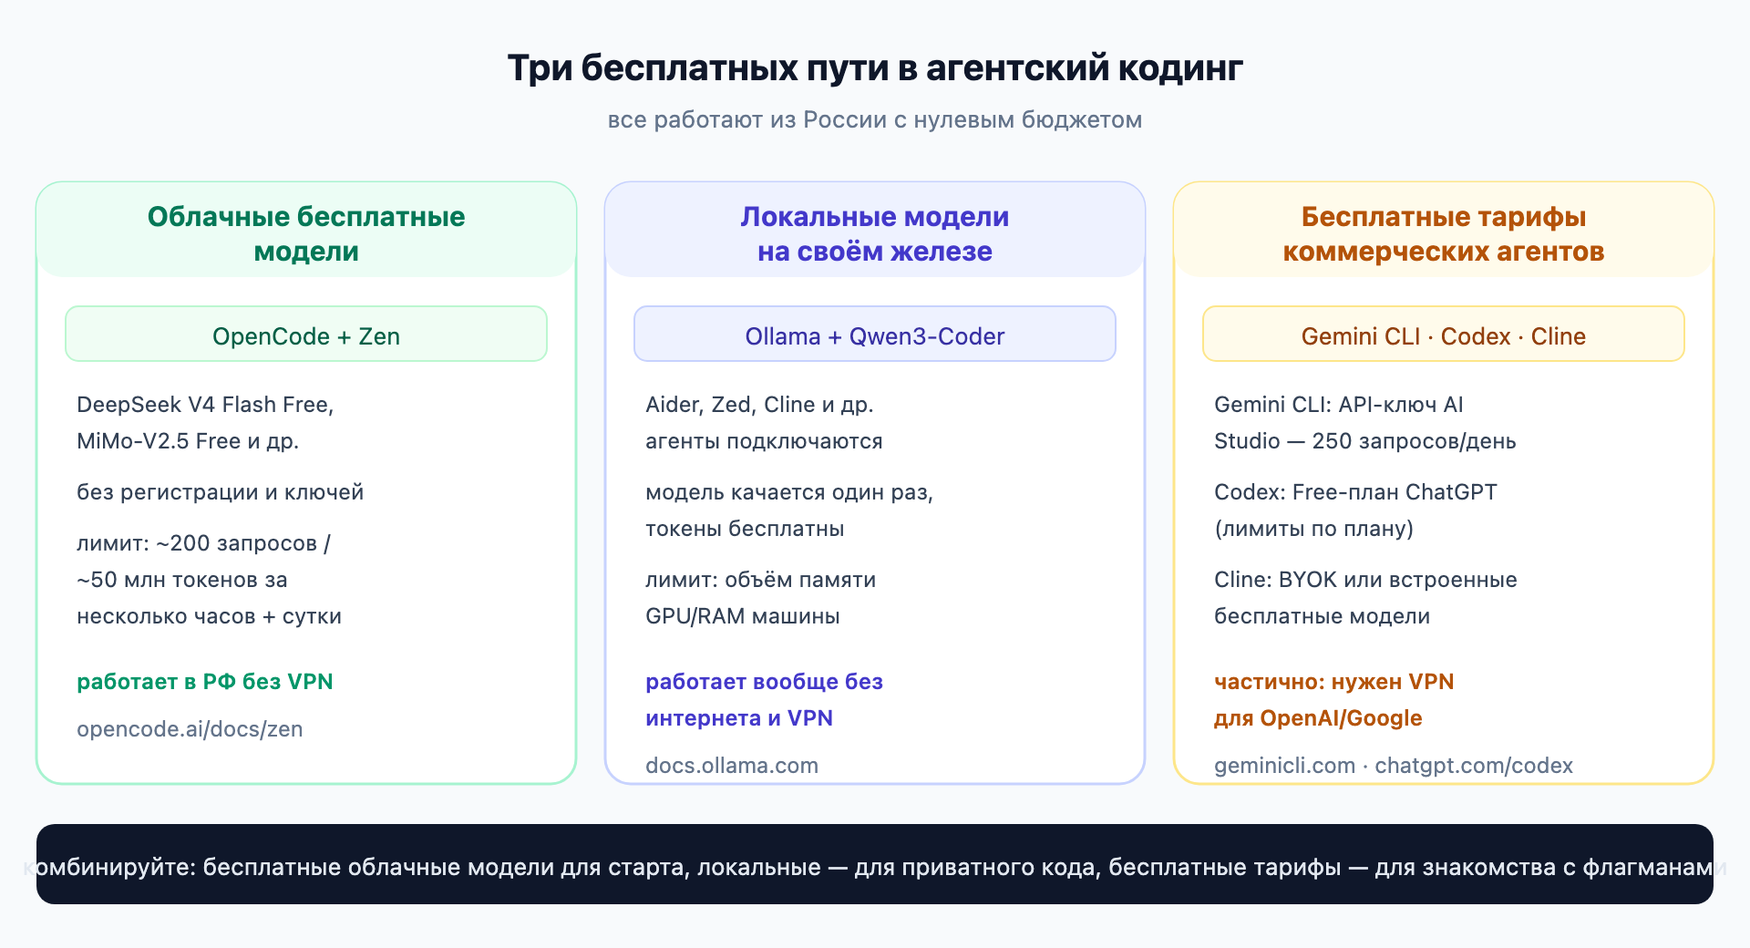
Task: Click orange 'частично: нужен VPN' line
Action: click(x=1333, y=682)
